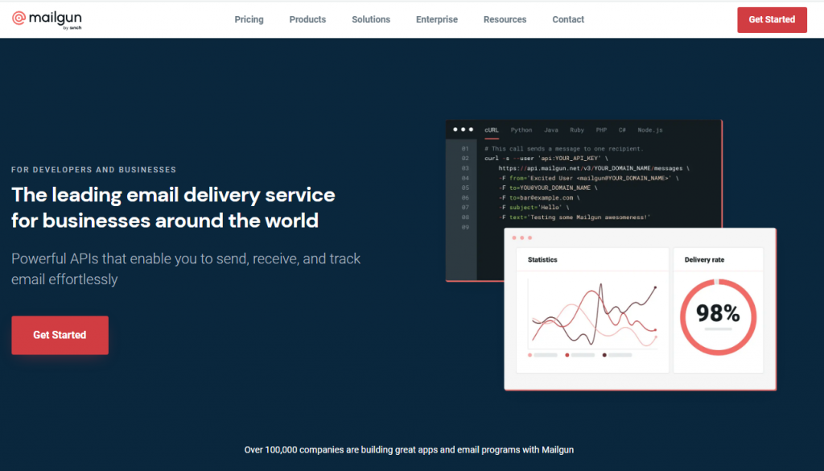Click the code line 'to=bar@example.com'
Image resolution: width=824 pixels, height=471 pixels.
coord(539,197)
